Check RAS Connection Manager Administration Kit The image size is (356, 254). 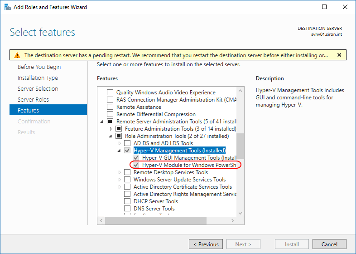click(110, 100)
